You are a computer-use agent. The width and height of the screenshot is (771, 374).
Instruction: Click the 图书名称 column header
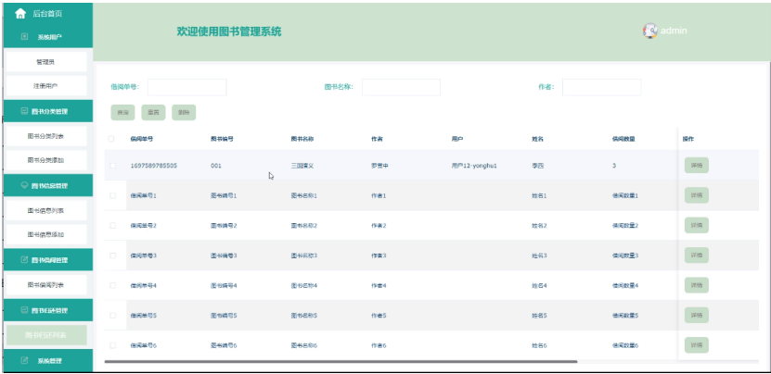click(302, 139)
